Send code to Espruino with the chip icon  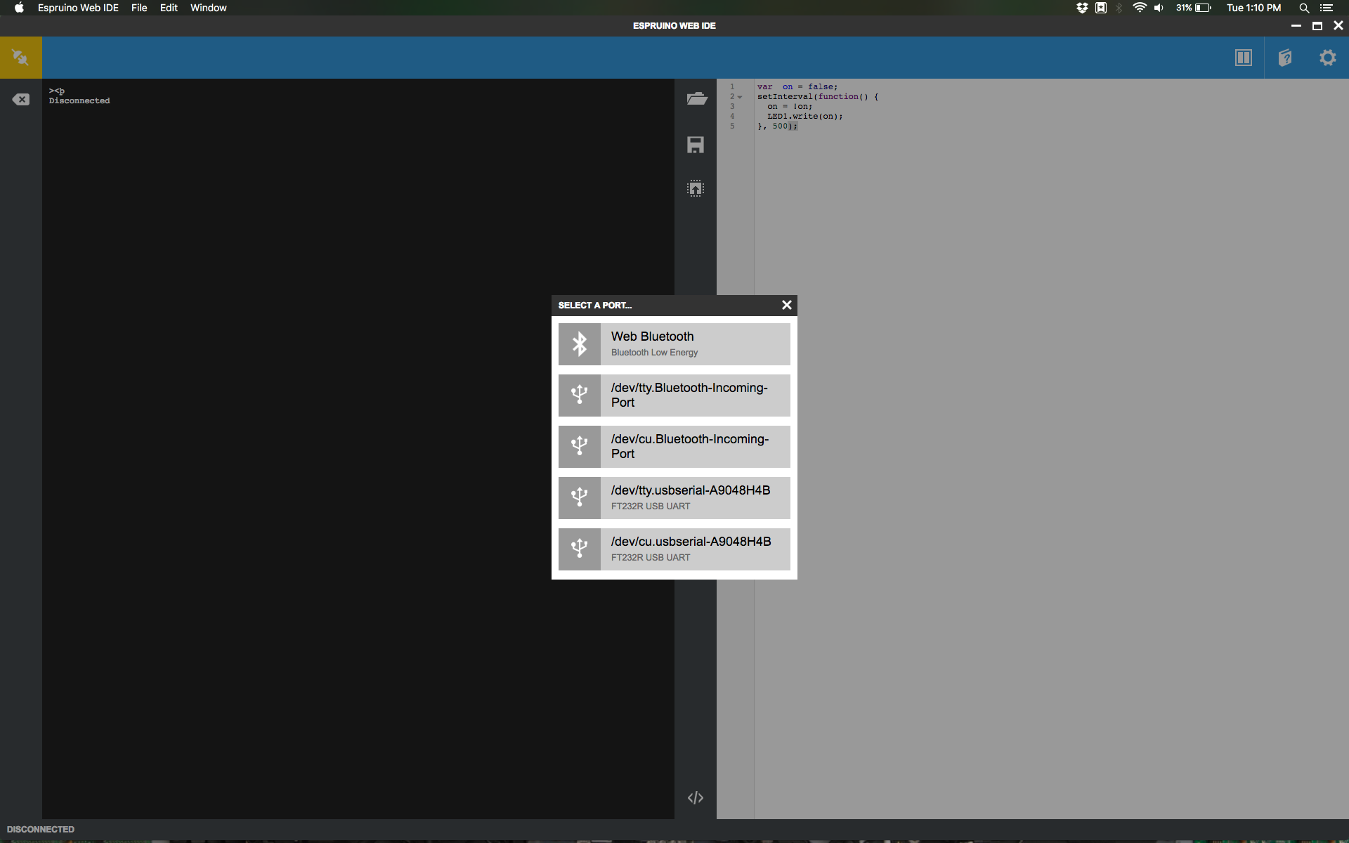point(696,188)
